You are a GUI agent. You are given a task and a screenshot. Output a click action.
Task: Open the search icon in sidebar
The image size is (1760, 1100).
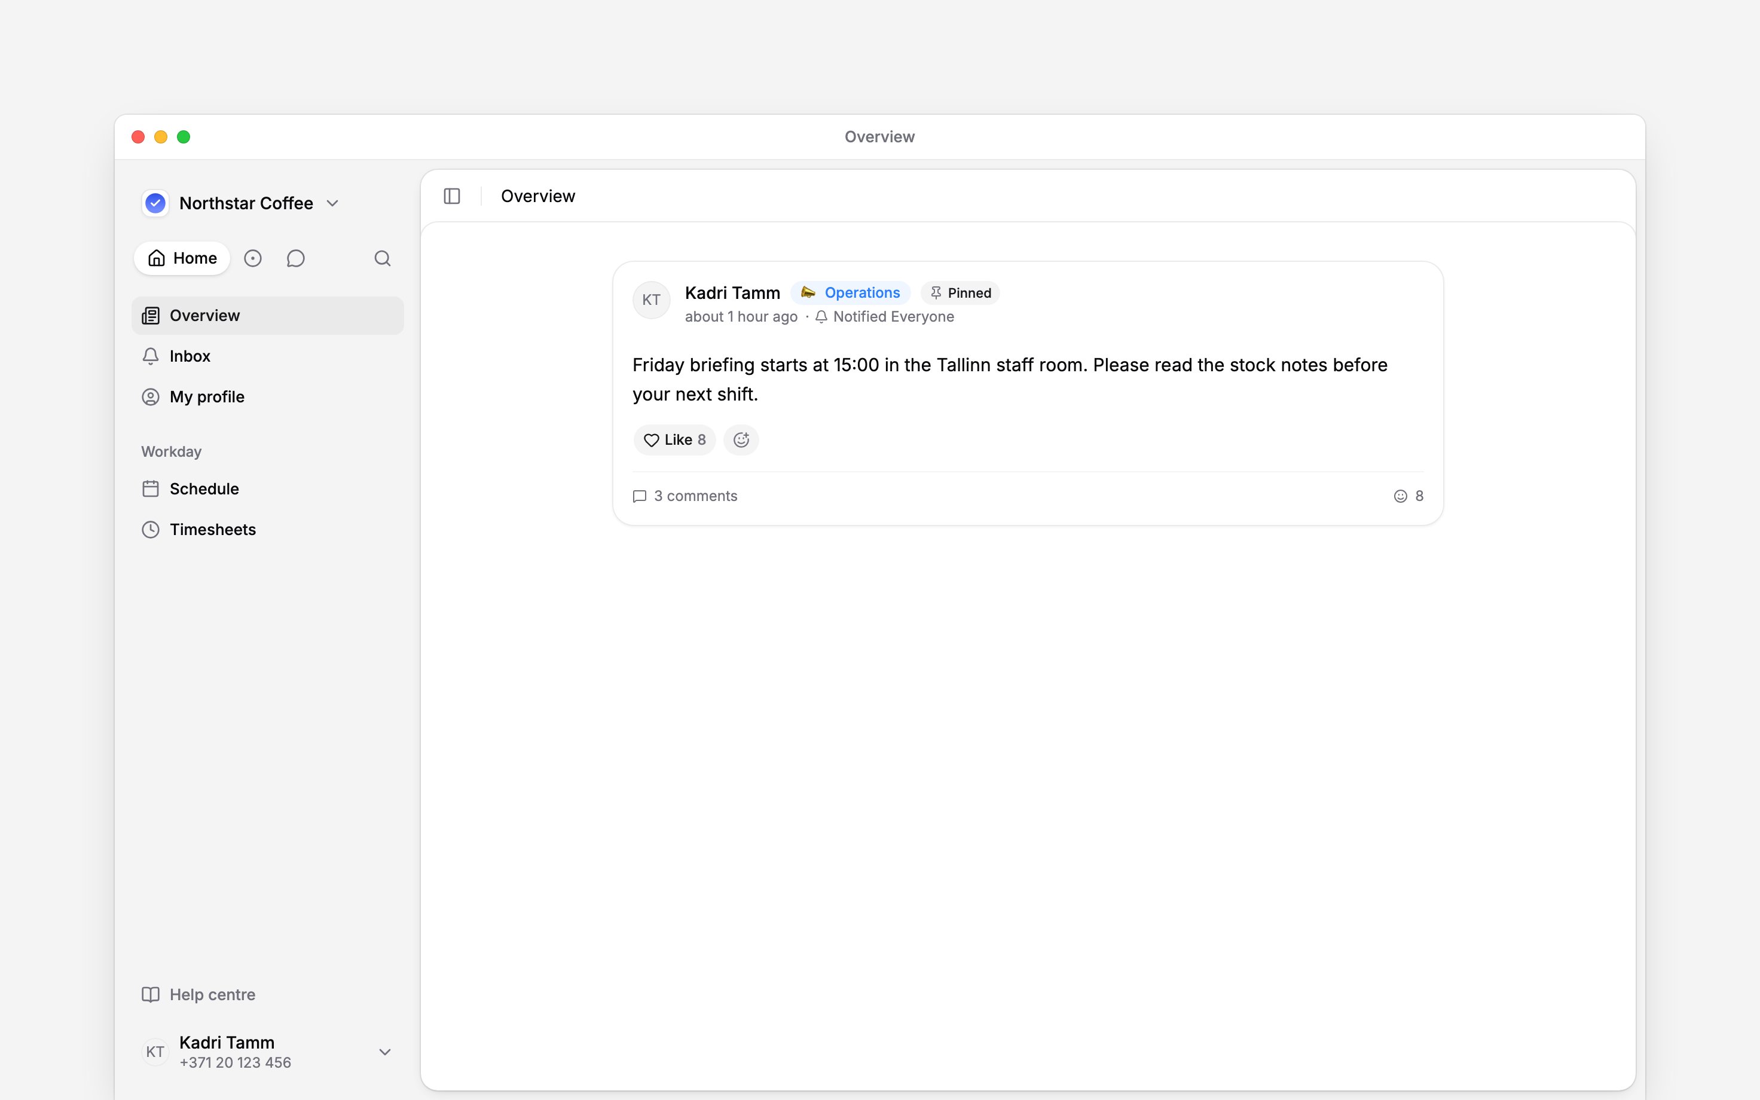[x=383, y=258]
